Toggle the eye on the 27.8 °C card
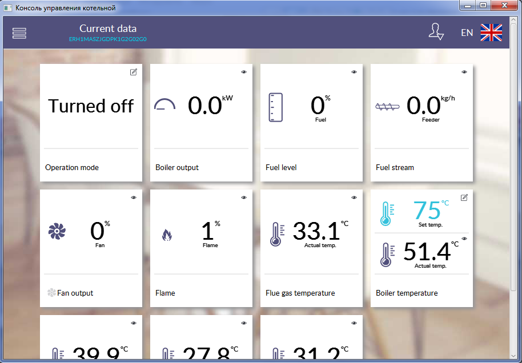 click(244, 322)
